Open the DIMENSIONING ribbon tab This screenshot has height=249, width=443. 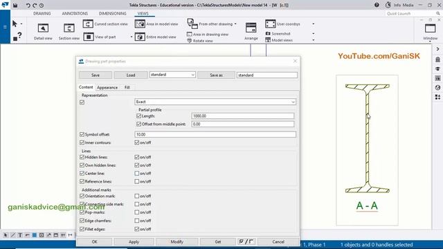(x=112, y=14)
